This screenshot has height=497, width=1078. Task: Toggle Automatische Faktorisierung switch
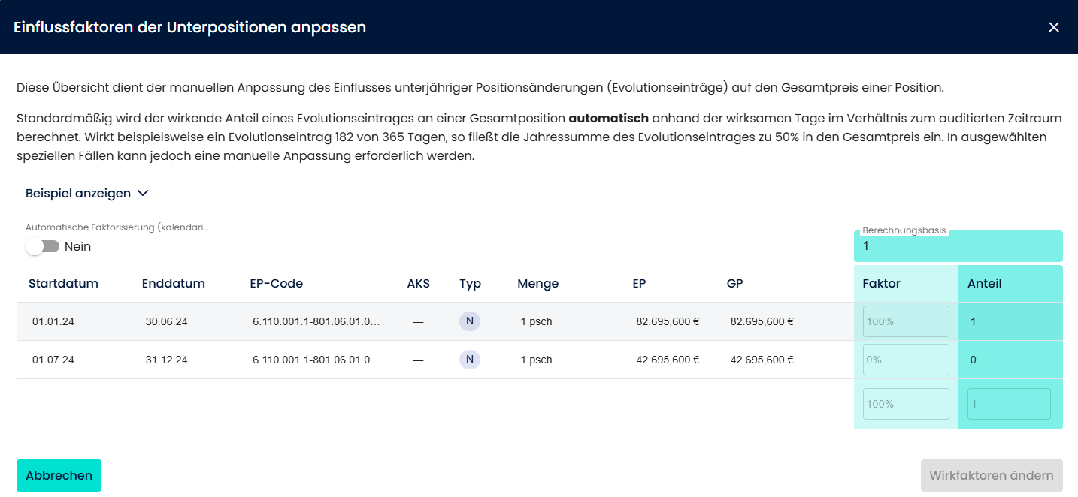(42, 246)
